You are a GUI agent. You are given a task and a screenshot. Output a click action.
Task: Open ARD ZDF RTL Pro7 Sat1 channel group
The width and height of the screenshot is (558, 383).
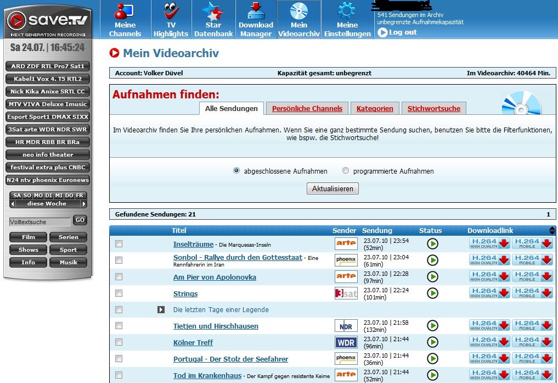(48, 66)
